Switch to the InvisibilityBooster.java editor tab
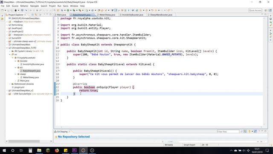This screenshot has height=154, width=273. (x=133, y=15)
